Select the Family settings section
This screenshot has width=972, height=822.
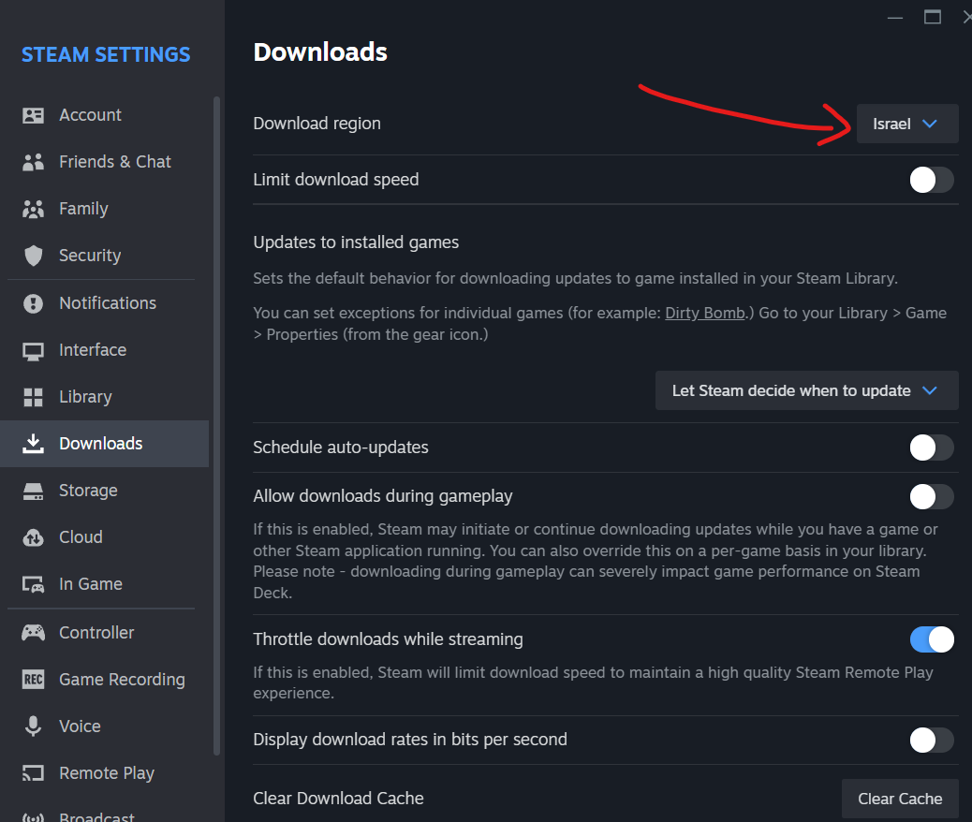pyautogui.click(x=104, y=209)
